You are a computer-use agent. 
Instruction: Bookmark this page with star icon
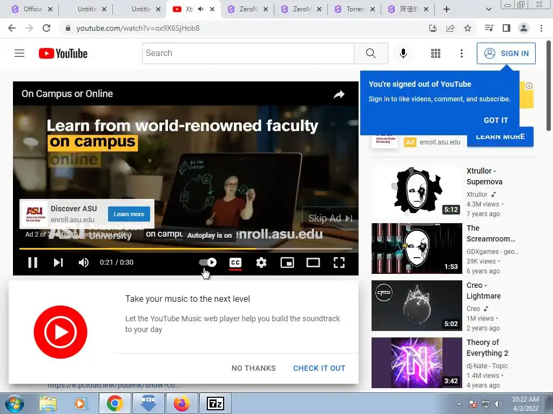click(x=468, y=28)
